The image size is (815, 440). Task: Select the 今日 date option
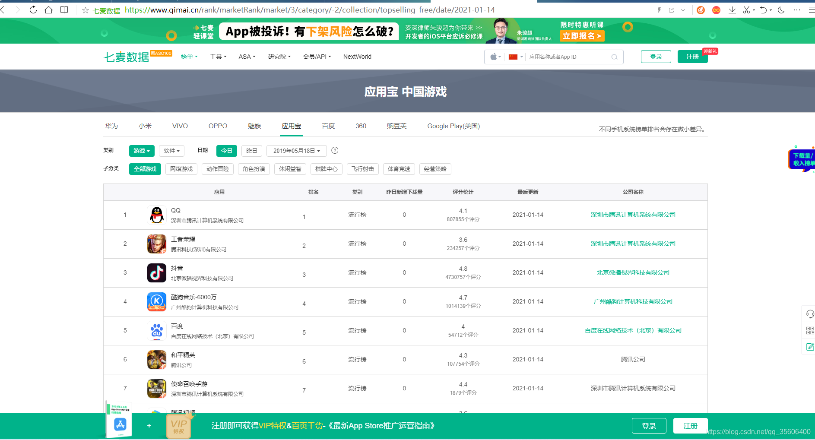(227, 151)
